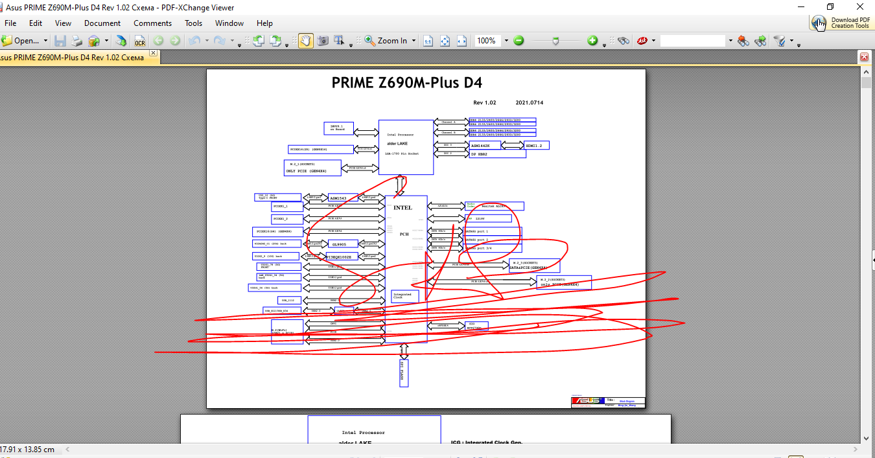This screenshot has height=458, width=875.
Task: Go to next view green arrow
Action: tap(175, 41)
